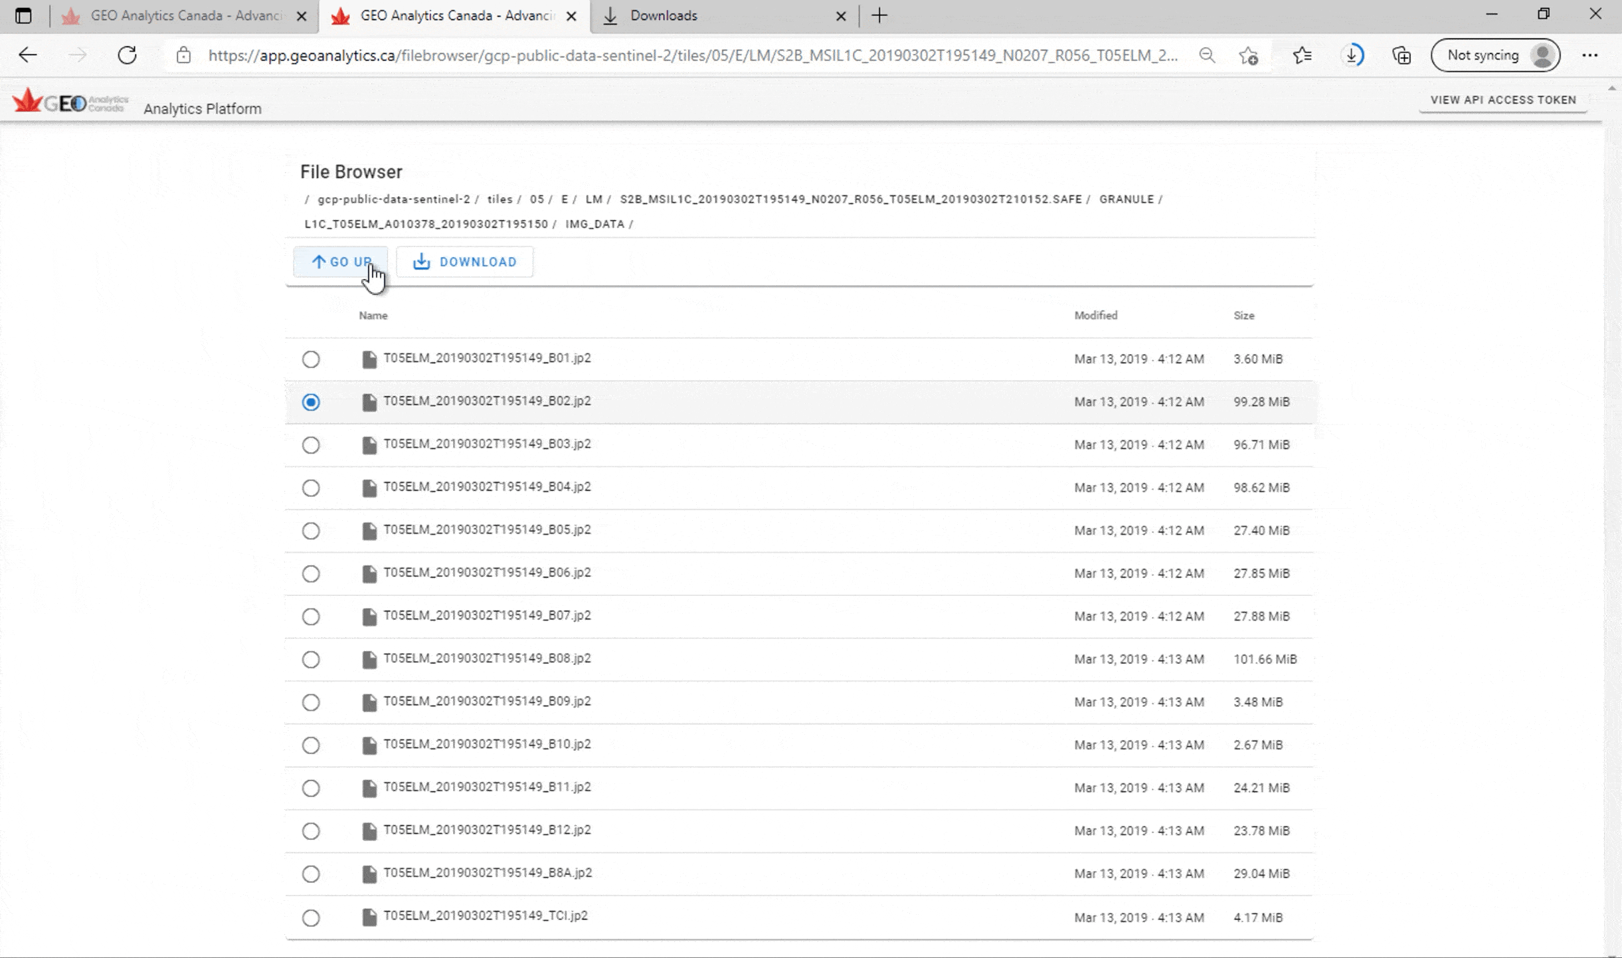Select radio button for B12.jp2
This screenshot has width=1622, height=958.
click(x=311, y=831)
